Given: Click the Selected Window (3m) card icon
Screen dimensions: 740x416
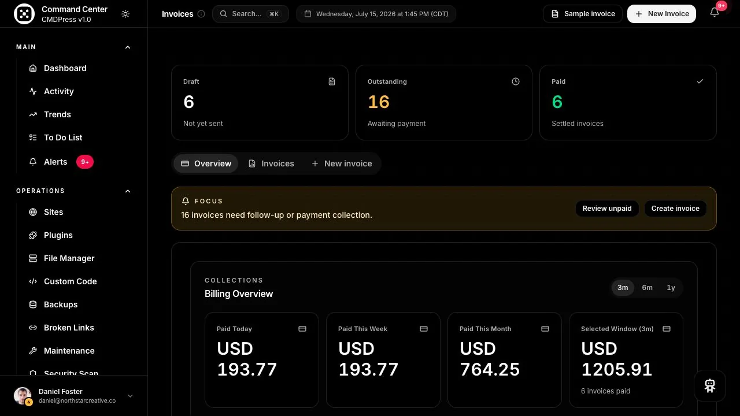Looking at the screenshot, I should pyautogui.click(x=667, y=329).
